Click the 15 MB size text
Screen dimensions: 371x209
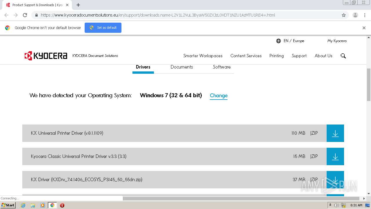point(299,156)
